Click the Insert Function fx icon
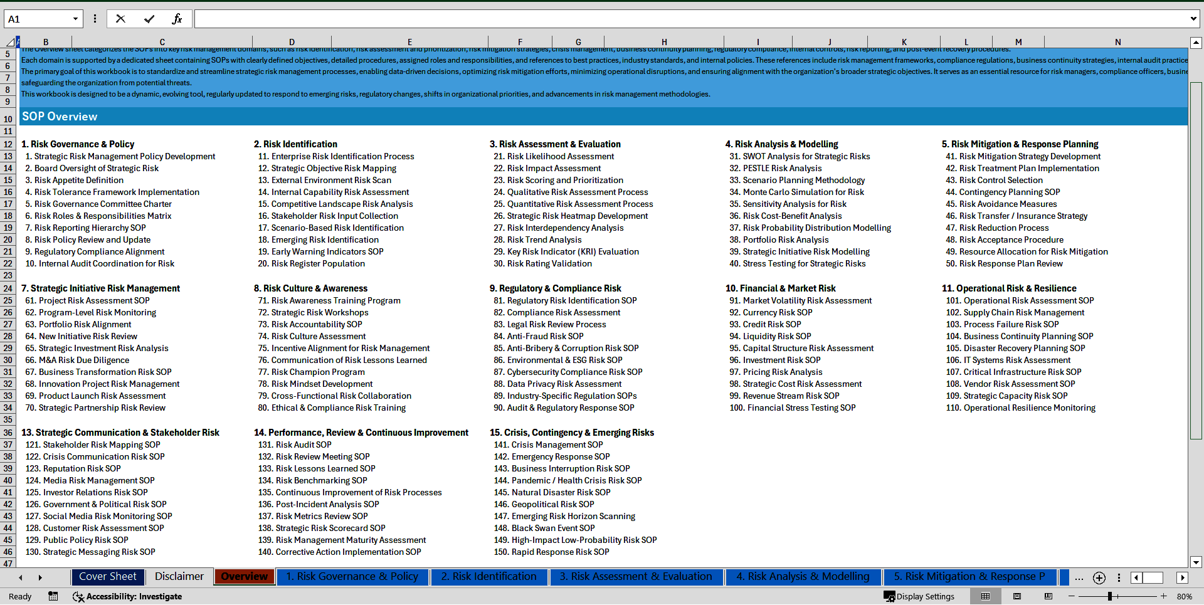This screenshot has width=1204, height=605. pos(177,19)
